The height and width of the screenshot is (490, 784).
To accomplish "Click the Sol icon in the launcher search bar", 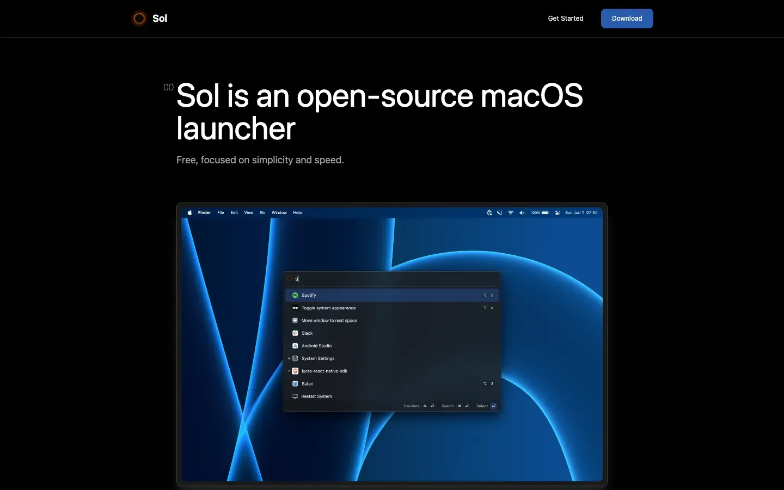I will [289, 279].
